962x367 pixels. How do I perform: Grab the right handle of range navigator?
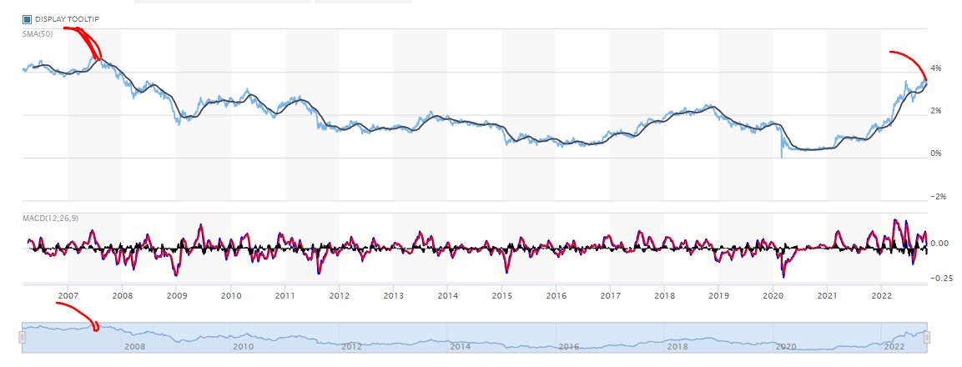click(x=927, y=337)
